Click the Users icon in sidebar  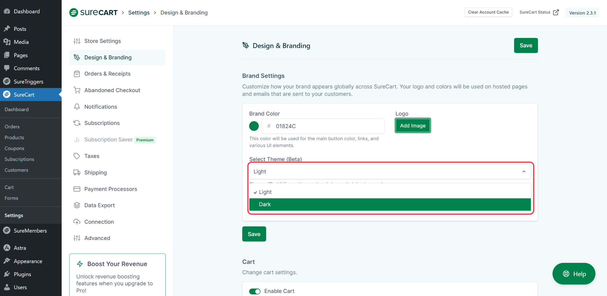pos(7,287)
